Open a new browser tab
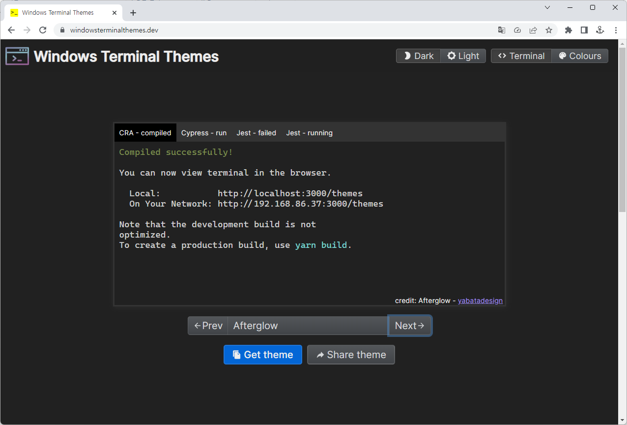The height and width of the screenshot is (425, 627). click(x=133, y=13)
